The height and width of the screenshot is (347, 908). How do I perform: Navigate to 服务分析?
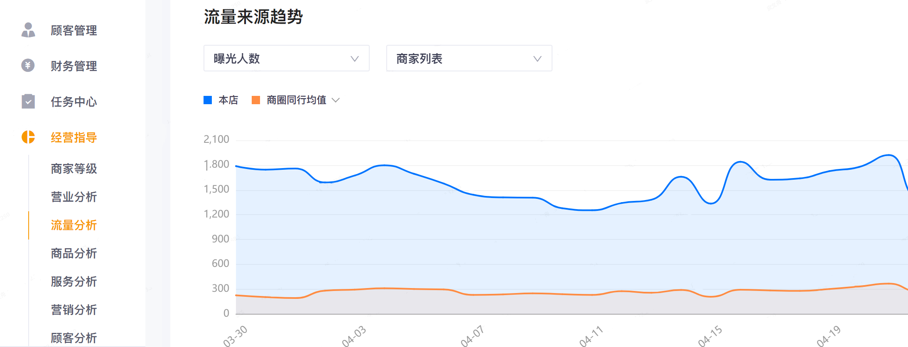click(74, 281)
